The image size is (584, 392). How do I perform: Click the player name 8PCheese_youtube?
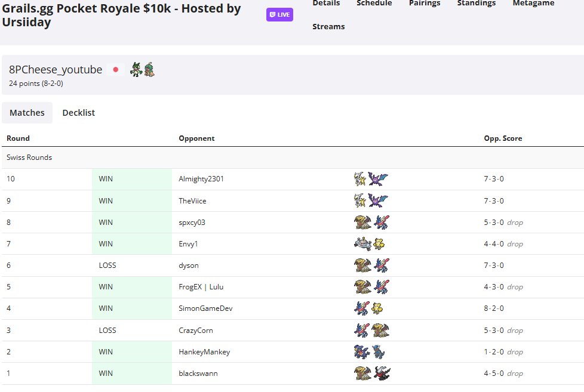point(56,70)
